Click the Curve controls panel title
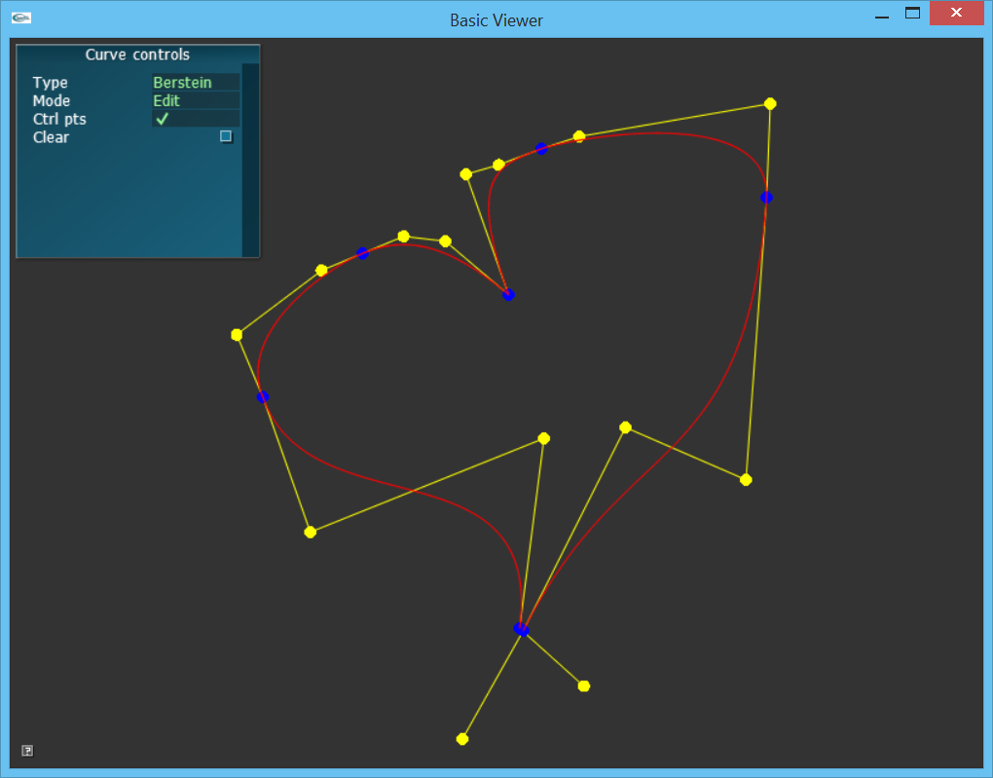 [137, 55]
